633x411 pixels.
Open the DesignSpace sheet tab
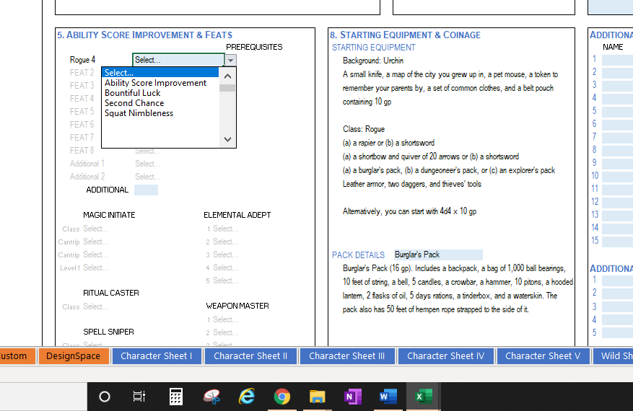pos(73,356)
